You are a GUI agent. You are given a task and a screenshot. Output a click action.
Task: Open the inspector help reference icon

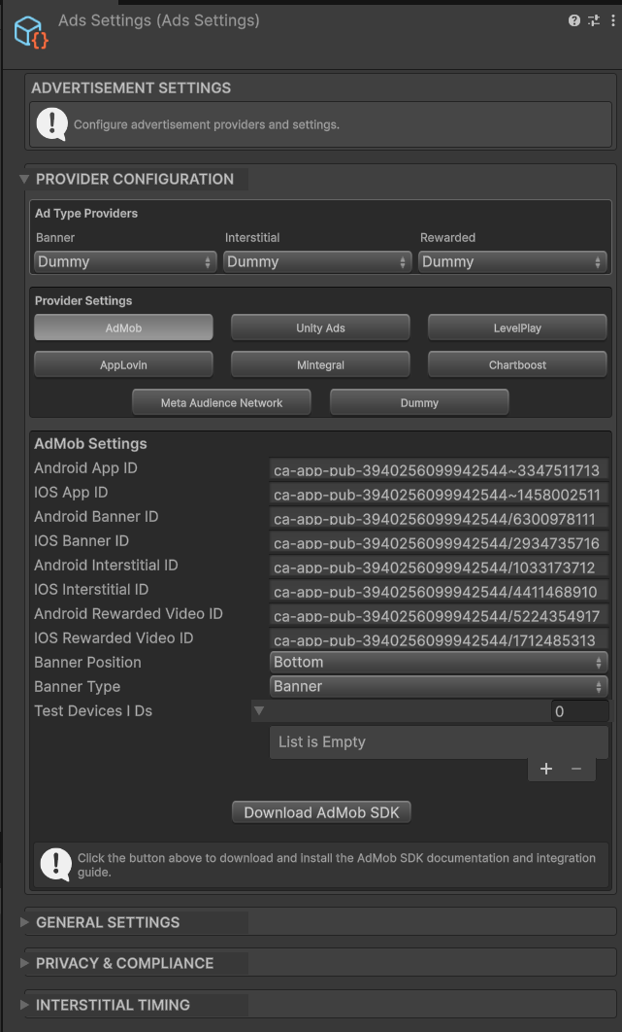click(x=574, y=20)
